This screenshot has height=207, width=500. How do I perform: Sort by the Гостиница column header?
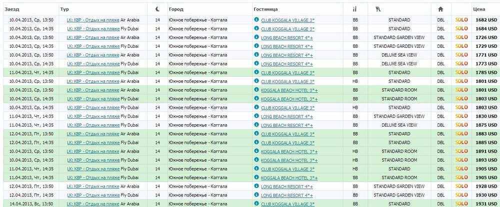click(x=265, y=9)
